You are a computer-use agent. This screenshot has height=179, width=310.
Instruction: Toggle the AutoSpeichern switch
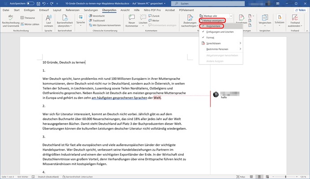[30, 4]
